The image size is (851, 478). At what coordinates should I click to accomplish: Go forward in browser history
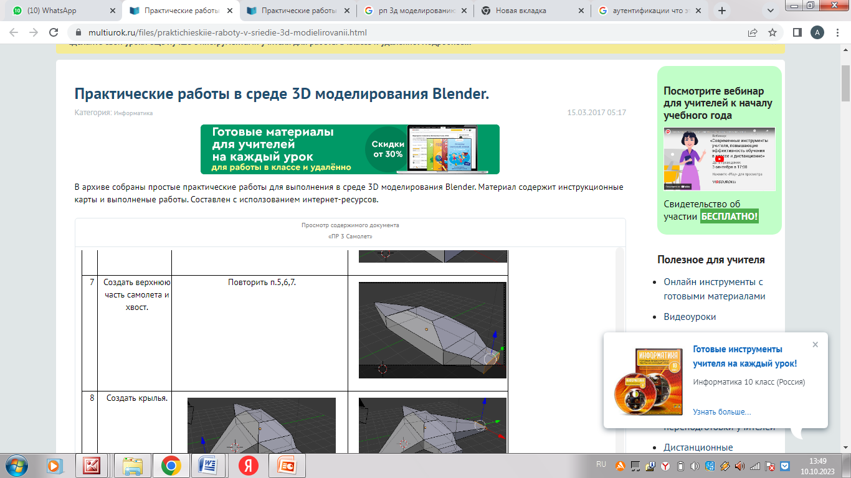click(x=34, y=32)
